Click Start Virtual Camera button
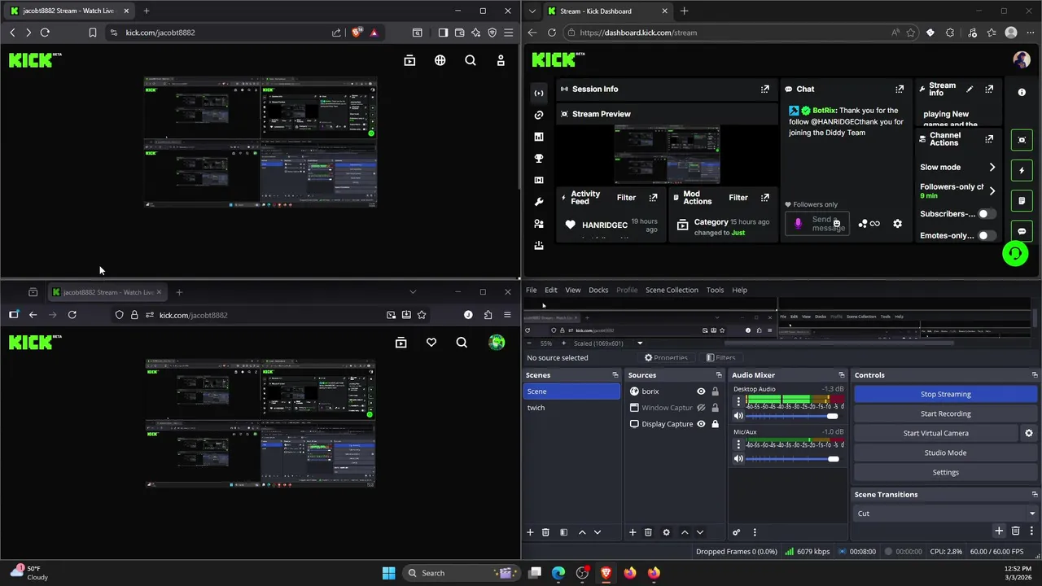 [x=936, y=433]
